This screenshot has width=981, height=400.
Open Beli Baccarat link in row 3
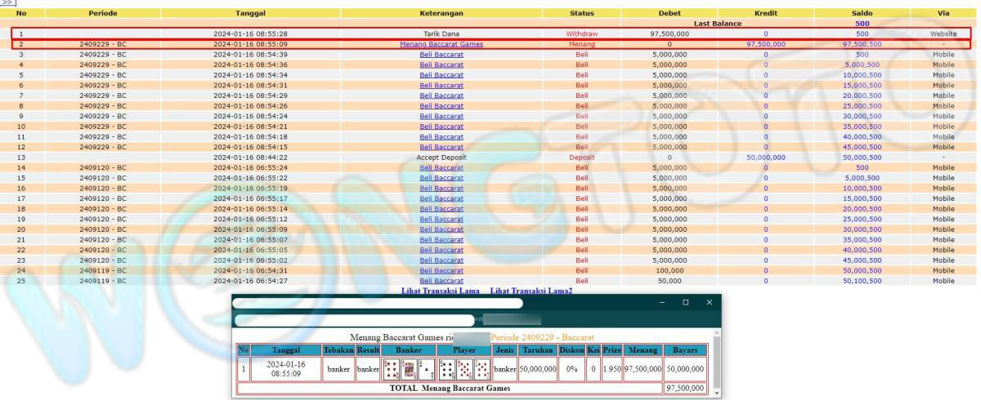(441, 55)
